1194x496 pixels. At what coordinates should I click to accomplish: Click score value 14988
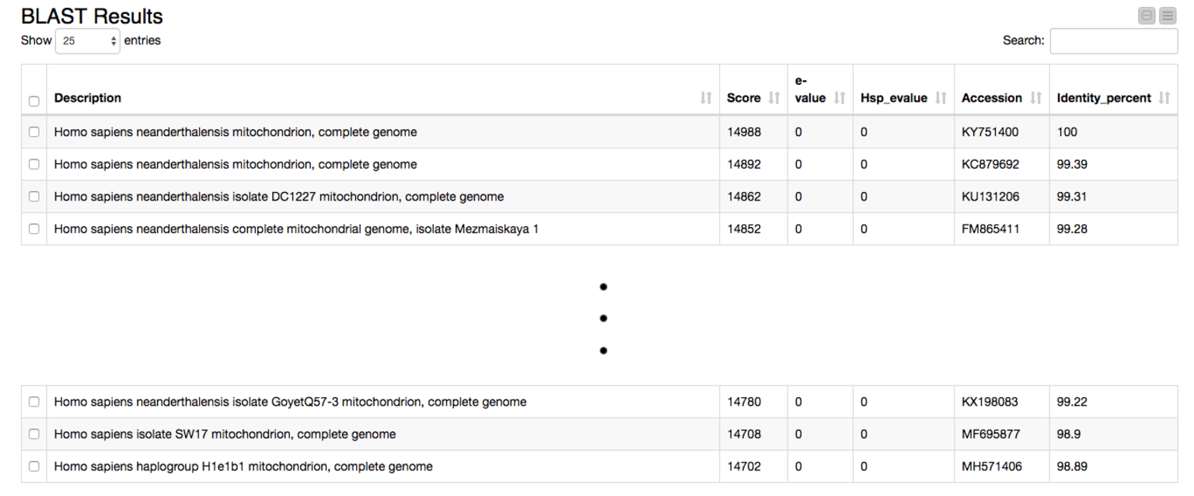(x=744, y=132)
